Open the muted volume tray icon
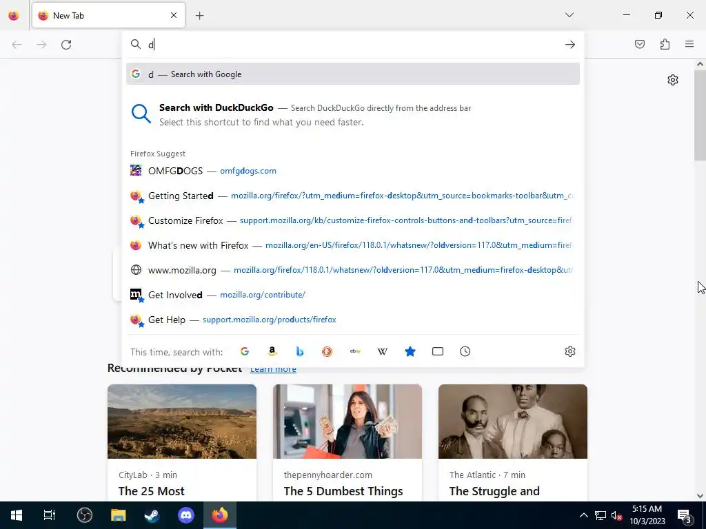This screenshot has height=529, width=706. (x=616, y=515)
